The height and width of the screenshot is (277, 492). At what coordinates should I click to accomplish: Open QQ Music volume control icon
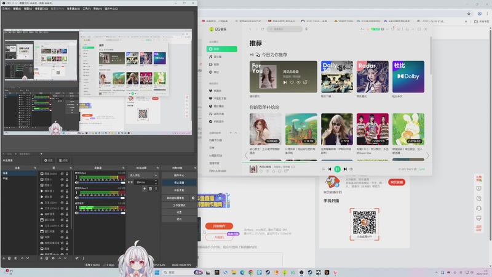(x=351, y=169)
